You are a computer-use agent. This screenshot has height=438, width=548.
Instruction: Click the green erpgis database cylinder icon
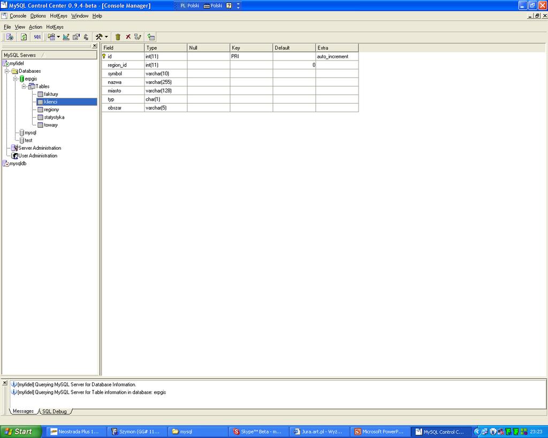21,79
